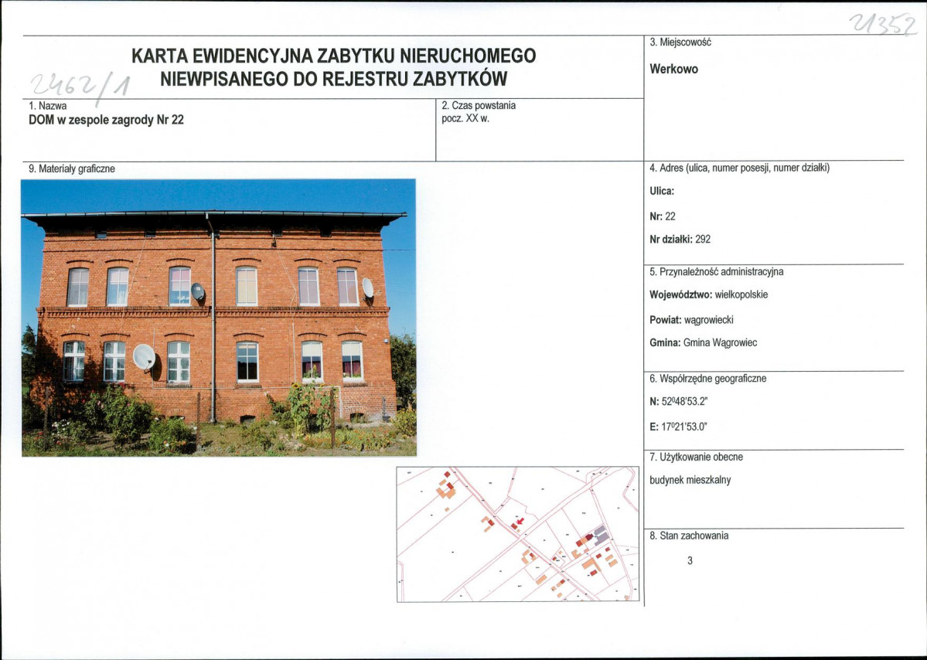Click the 'Ulica:' label
Screen dimensions: 927x660
(x=662, y=192)
